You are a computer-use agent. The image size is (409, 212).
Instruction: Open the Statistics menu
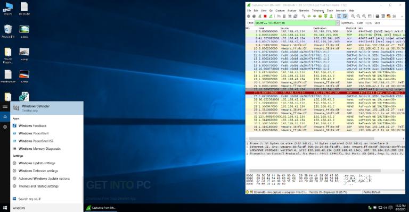[304, 11]
